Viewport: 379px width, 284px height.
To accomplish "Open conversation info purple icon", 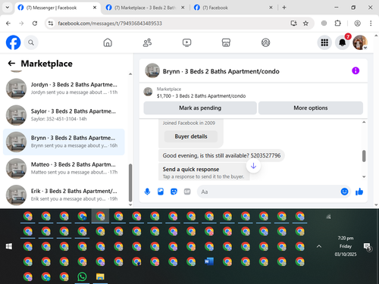I will tap(356, 70).
